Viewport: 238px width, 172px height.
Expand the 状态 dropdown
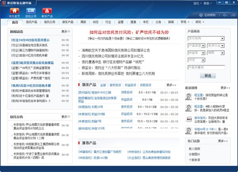(x=203, y=60)
